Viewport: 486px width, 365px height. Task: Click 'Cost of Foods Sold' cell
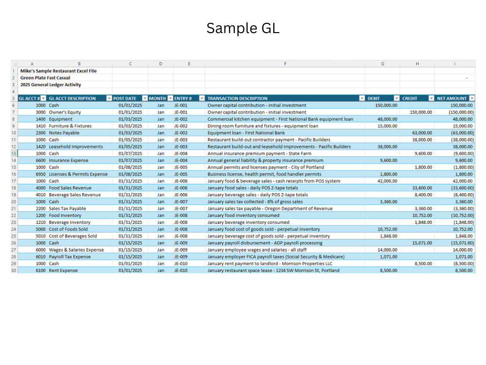(x=79, y=229)
